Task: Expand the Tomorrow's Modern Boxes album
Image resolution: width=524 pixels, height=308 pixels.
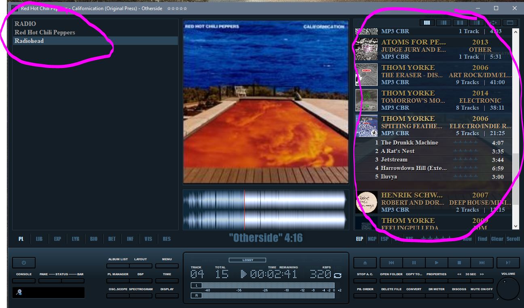Action: [433, 100]
